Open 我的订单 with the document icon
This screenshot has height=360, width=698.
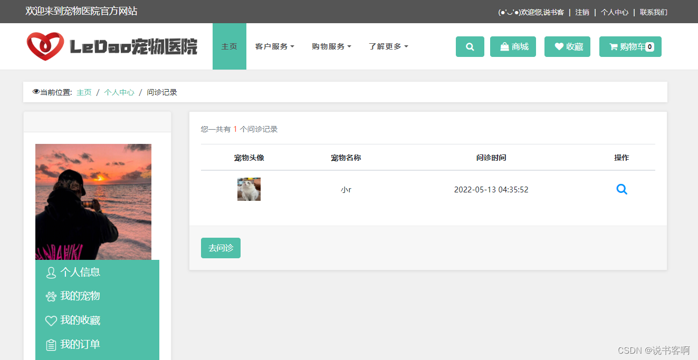click(74, 344)
